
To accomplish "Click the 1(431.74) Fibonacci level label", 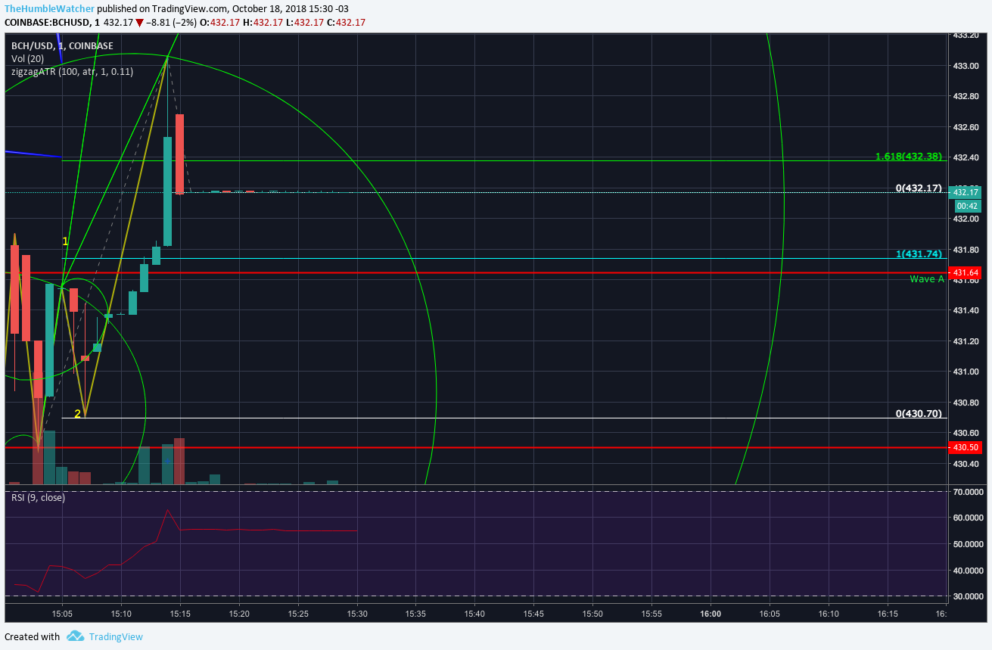I will point(919,253).
